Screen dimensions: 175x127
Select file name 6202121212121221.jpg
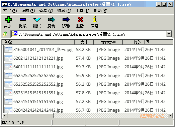click(x=38, y=58)
